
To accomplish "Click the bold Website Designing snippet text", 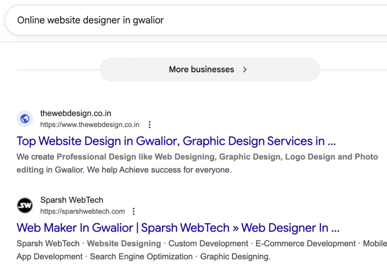I will [x=124, y=244].
